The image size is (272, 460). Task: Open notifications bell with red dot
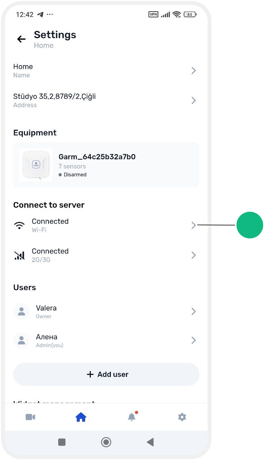[x=132, y=416]
